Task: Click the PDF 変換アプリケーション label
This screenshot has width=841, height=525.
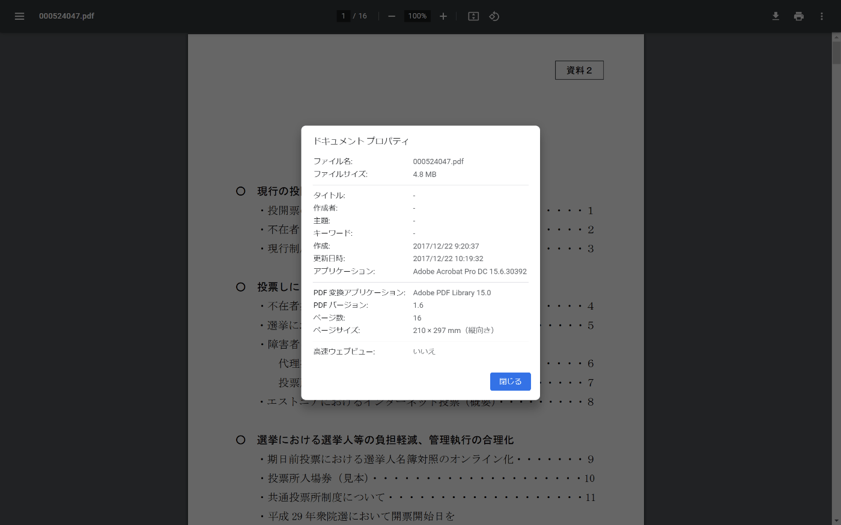Action: pyautogui.click(x=359, y=293)
